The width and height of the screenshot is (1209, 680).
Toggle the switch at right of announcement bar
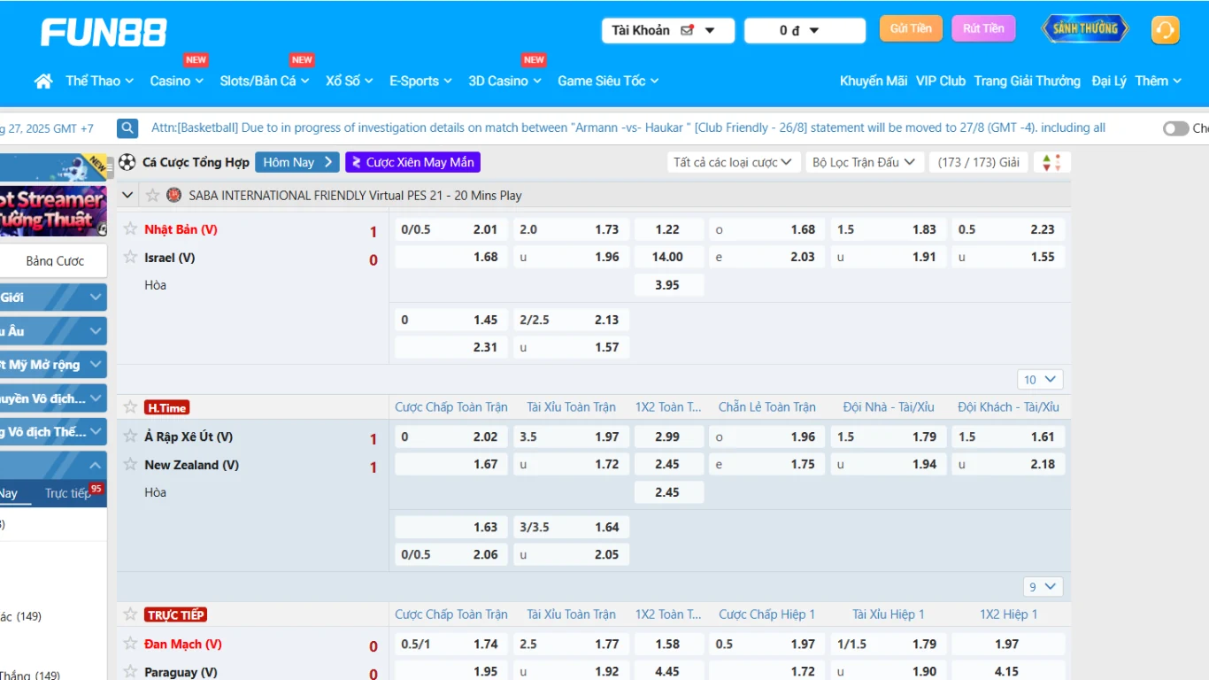[1175, 128]
